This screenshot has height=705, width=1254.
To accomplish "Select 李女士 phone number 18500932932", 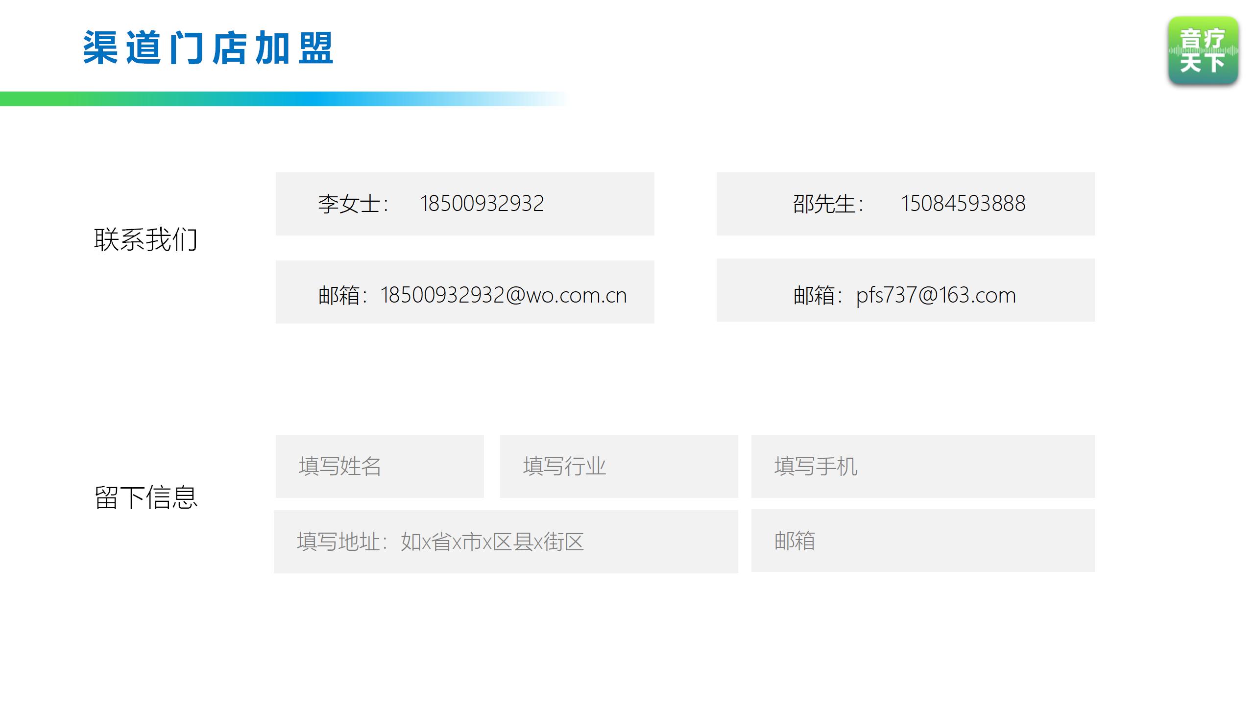I will [482, 204].
